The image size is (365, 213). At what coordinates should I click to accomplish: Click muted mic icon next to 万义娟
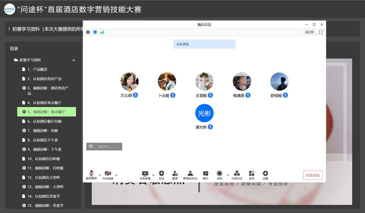point(135,95)
